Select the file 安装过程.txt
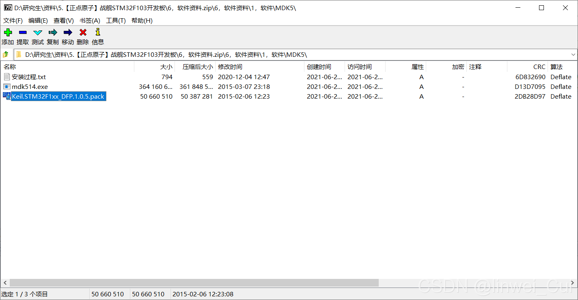 click(29, 77)
